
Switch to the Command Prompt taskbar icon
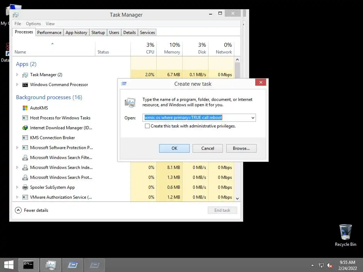coord(28,265)
